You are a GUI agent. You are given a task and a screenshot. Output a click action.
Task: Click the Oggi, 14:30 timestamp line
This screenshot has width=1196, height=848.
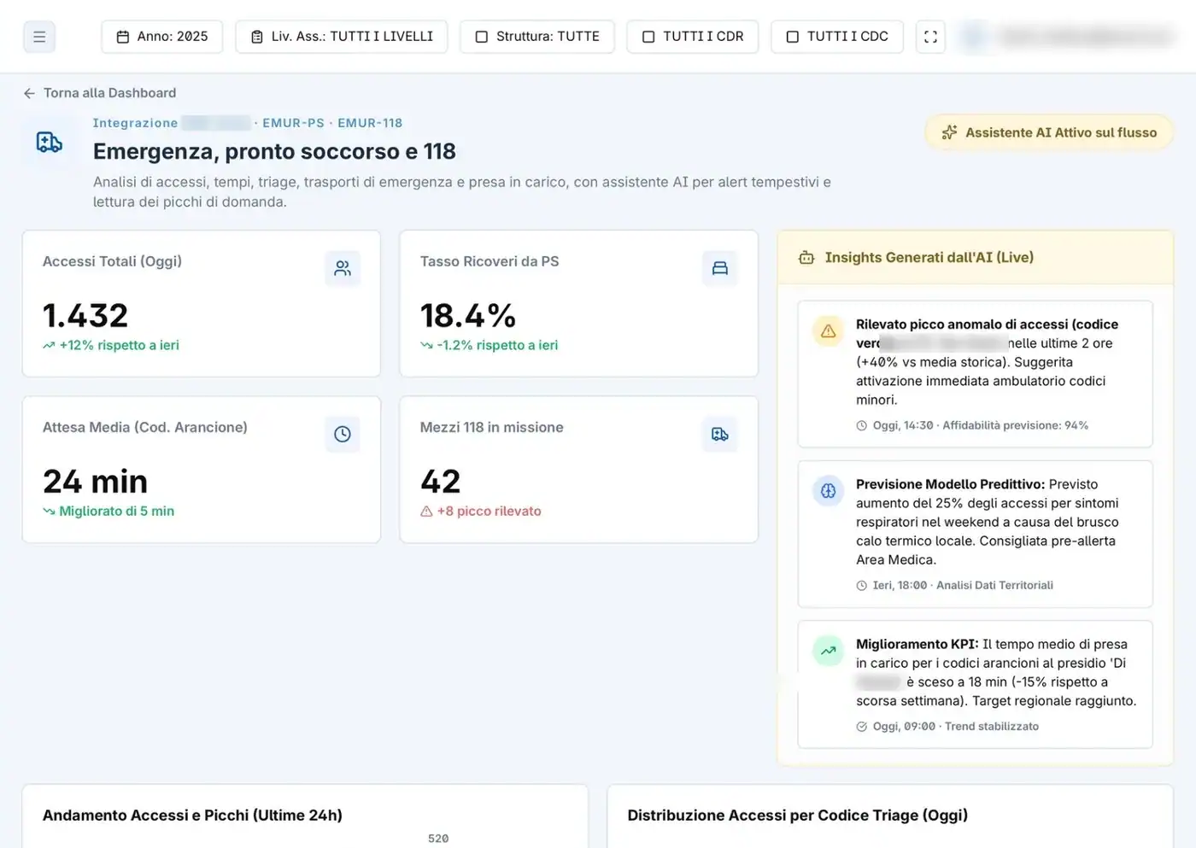click(972, 425)
